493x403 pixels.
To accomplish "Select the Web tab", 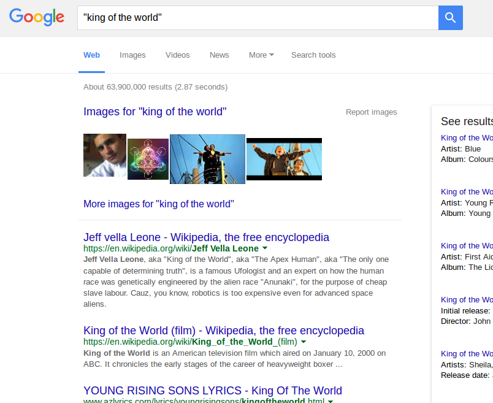I will click(91, 55).
